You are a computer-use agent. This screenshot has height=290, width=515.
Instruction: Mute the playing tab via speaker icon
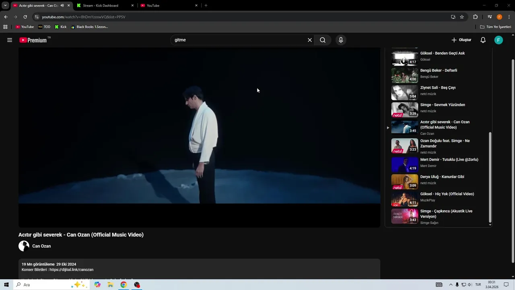pyautogui.click(x=62, y=6)
